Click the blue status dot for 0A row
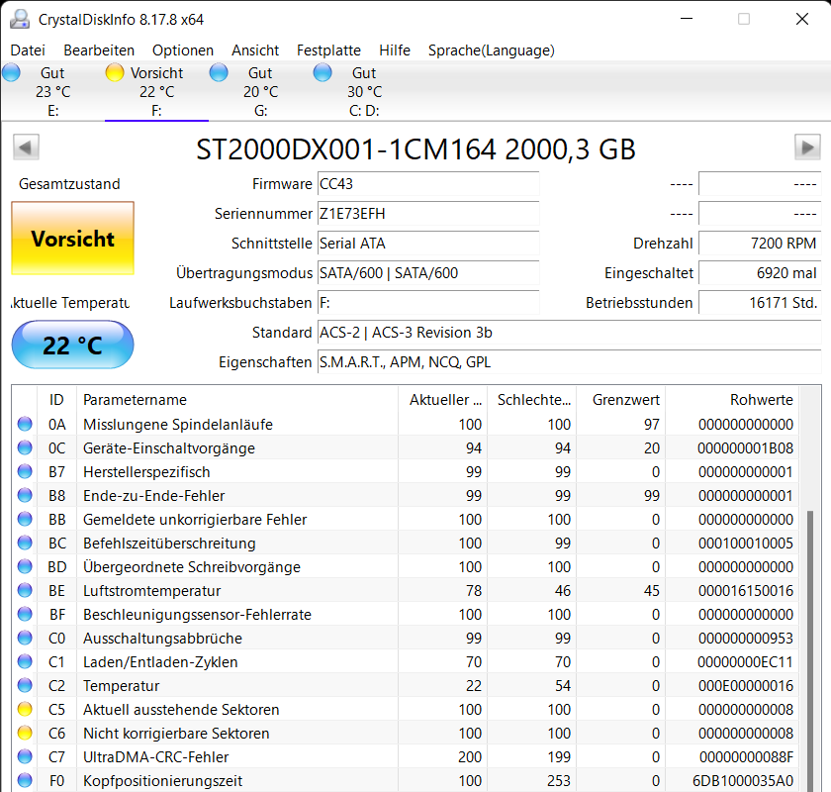The image size is (831, 792). [25, 424]
